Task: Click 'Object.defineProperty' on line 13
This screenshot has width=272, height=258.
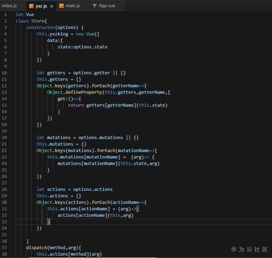Action: tap(108, 92)
